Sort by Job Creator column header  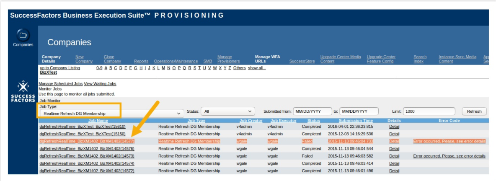coord(251,121)
